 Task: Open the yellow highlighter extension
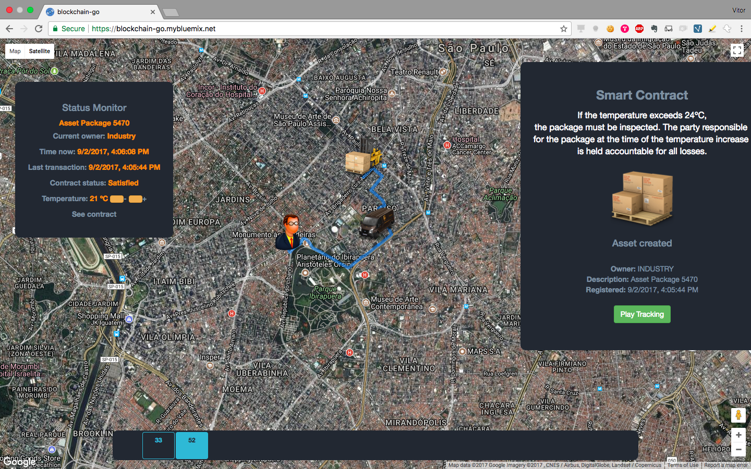712,29
